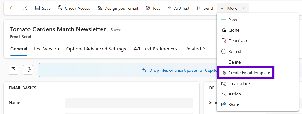Click the trash can Delete icon

[x=224, y=62]
